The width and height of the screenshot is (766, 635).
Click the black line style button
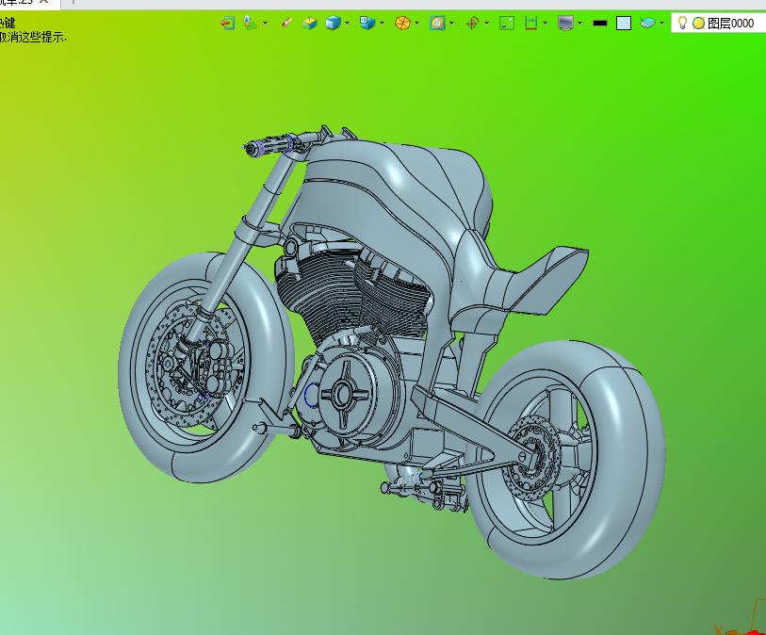point(600,23)
